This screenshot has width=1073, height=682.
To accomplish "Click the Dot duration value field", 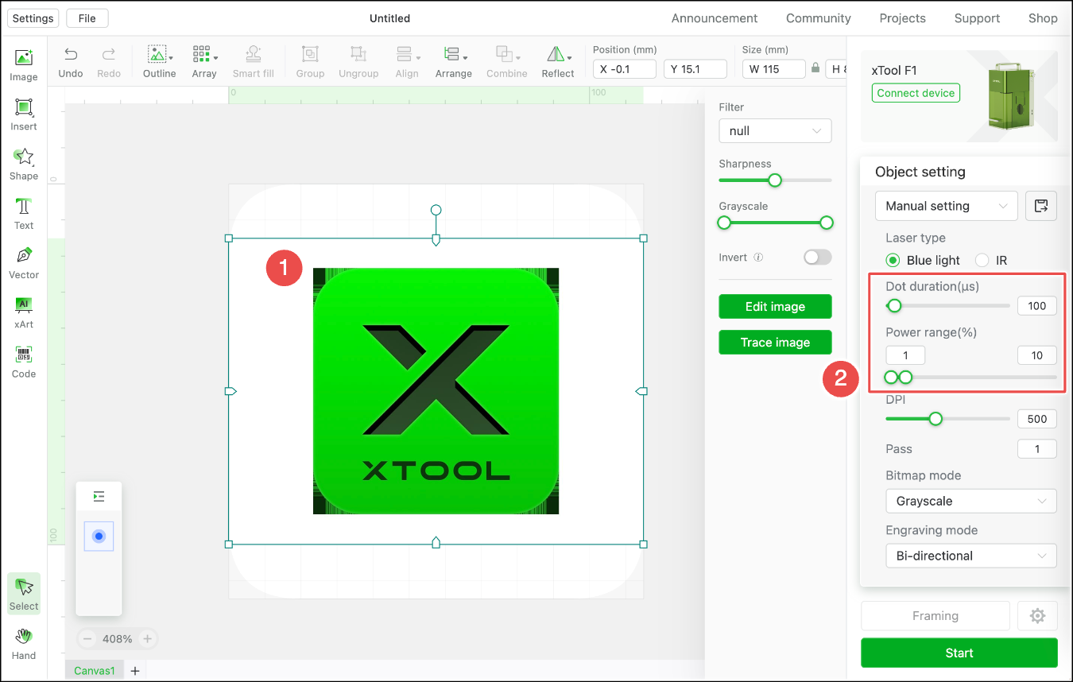I will 1037,306.
